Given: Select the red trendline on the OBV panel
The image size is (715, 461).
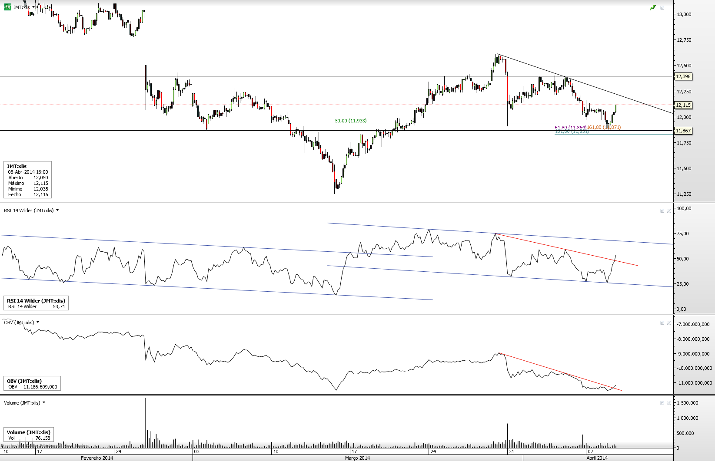Looking at the screenshot, I should tap(561, 372).
